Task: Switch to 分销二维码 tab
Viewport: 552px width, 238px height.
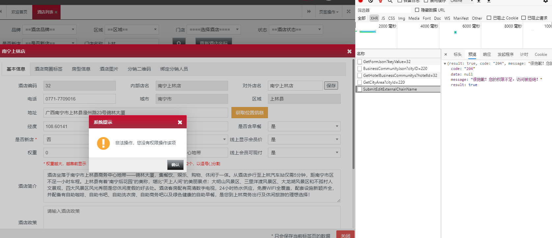Action: click(139, 69)
